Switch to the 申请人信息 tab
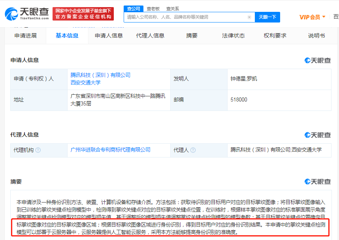This screenshot has width=339, height=240. click(109, 36)
